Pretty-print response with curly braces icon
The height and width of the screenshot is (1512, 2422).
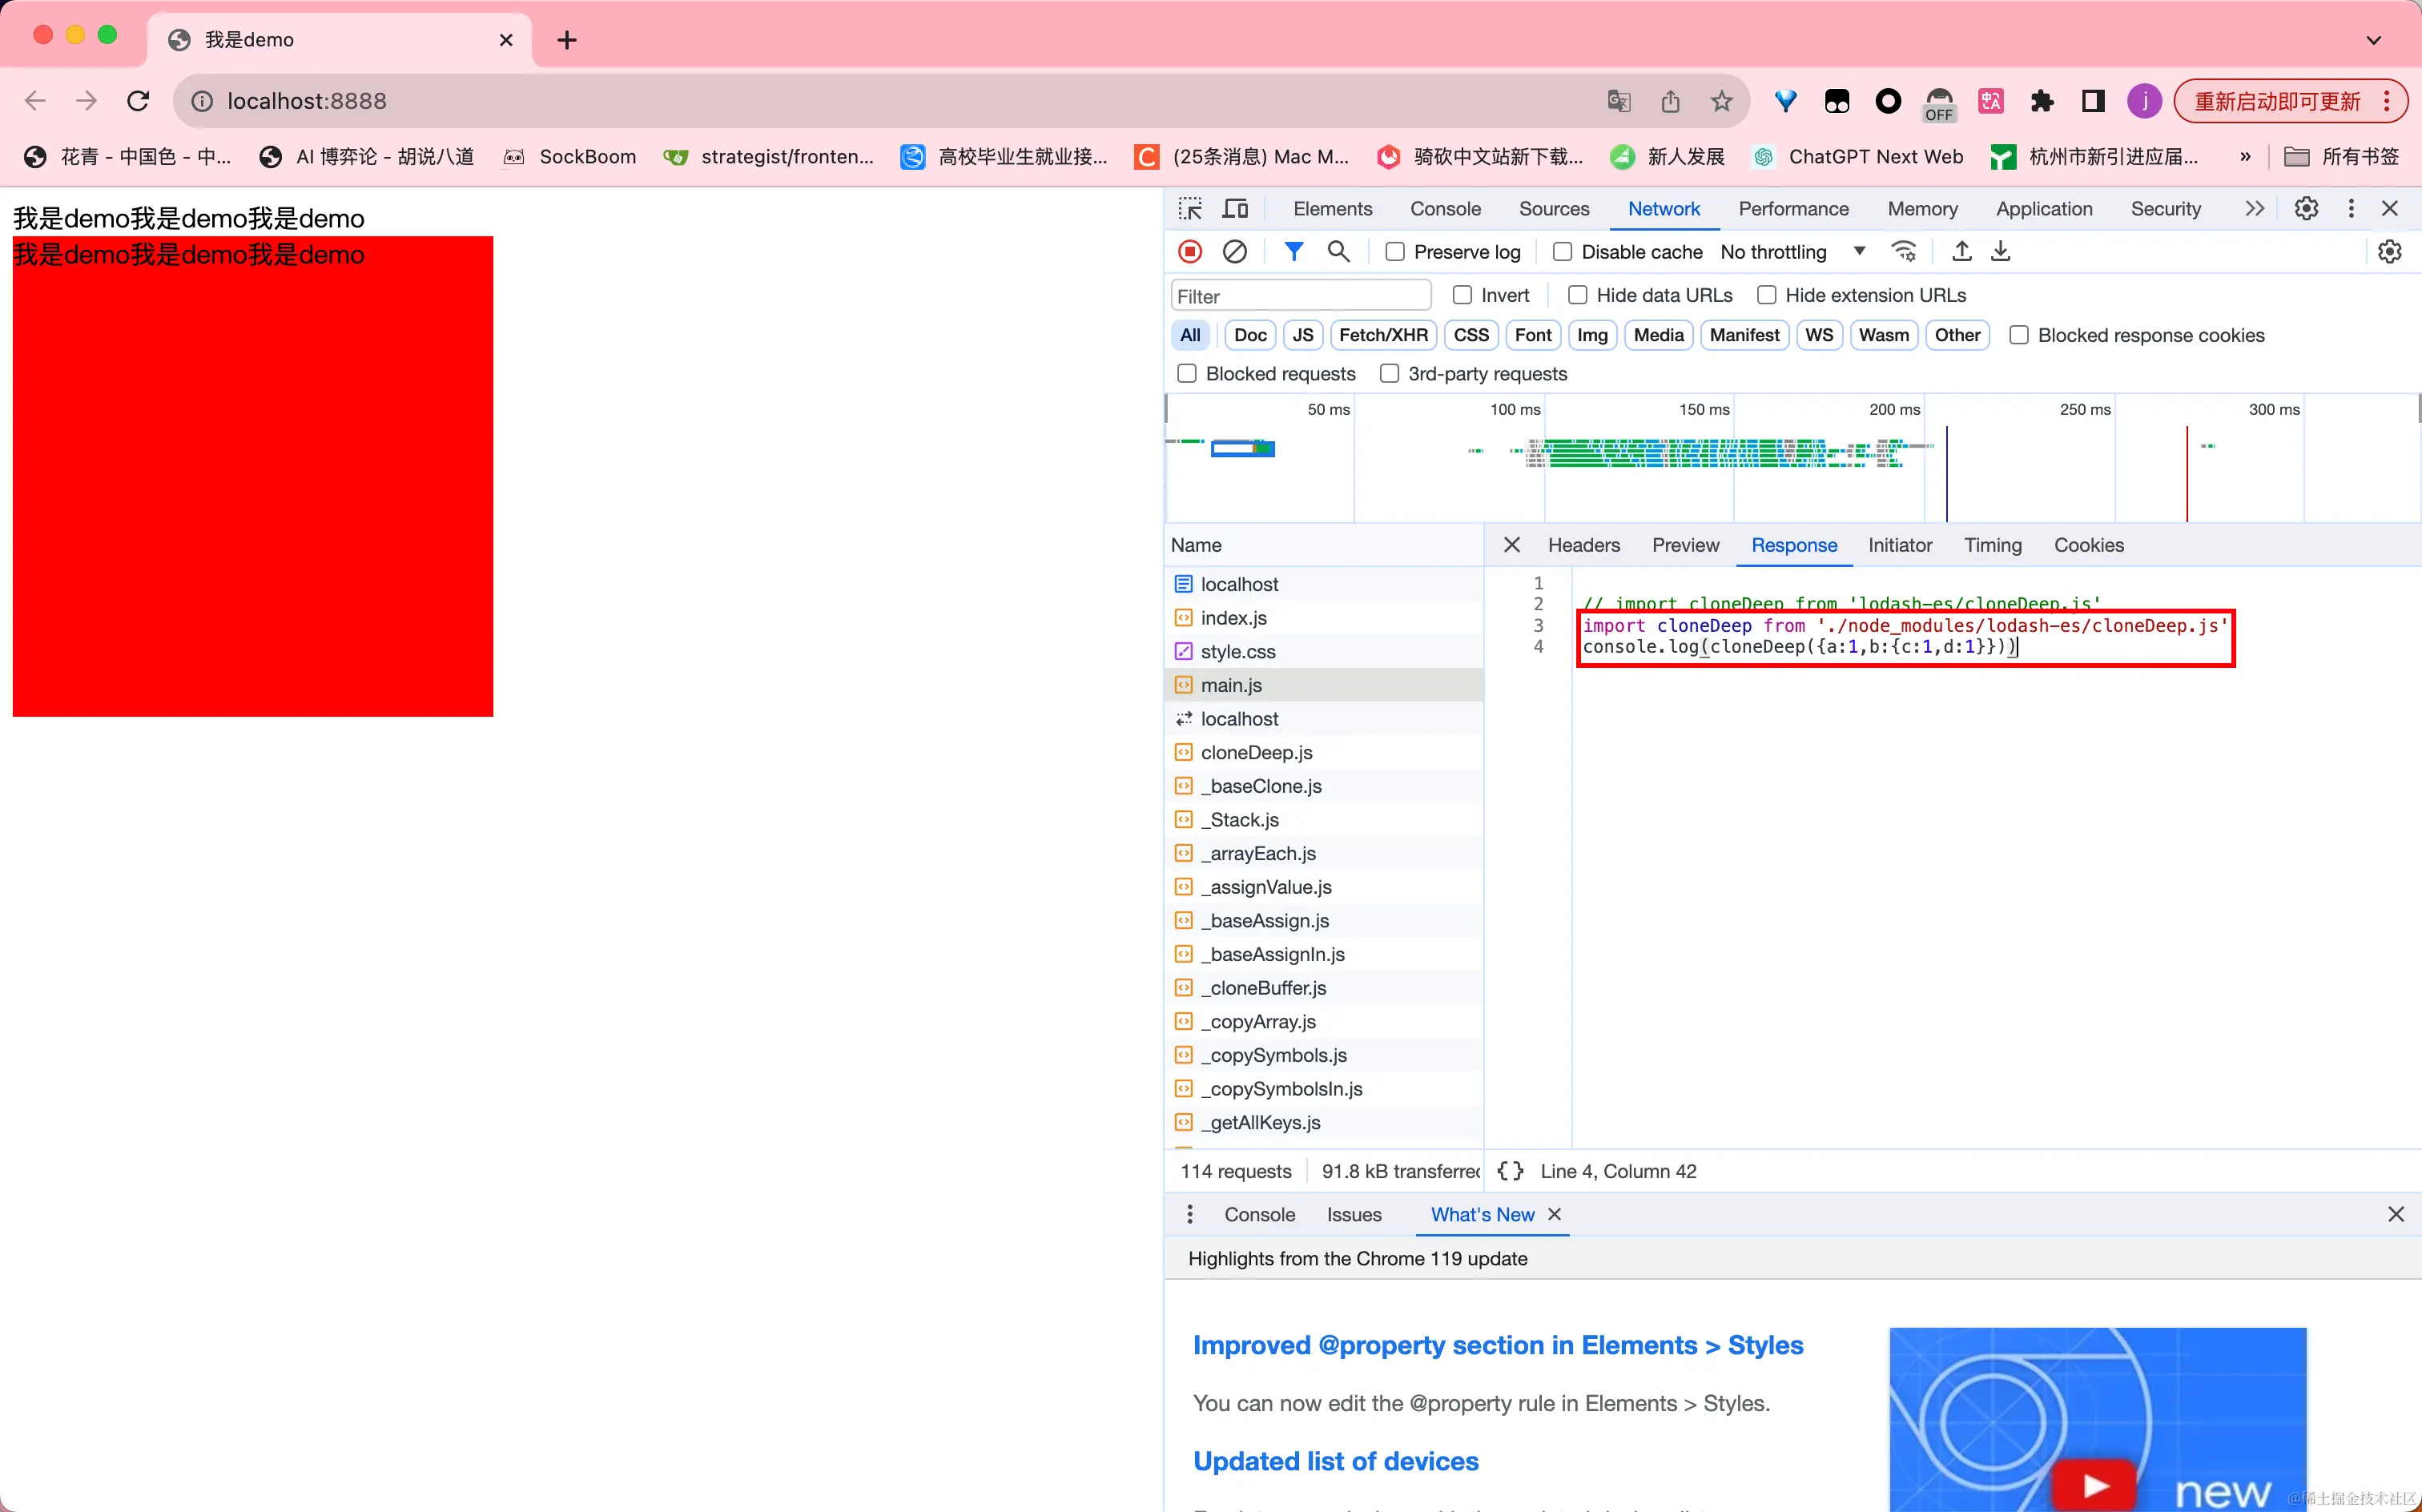1510,1171
